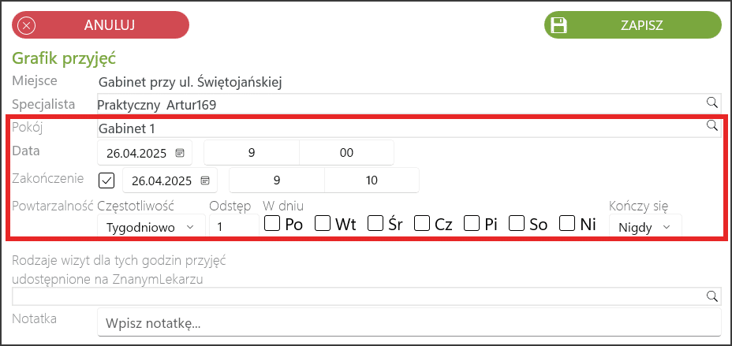This screenshot has height=346, width=732.
Task: Click the Odstęp interval field
Action: point(234,227)
